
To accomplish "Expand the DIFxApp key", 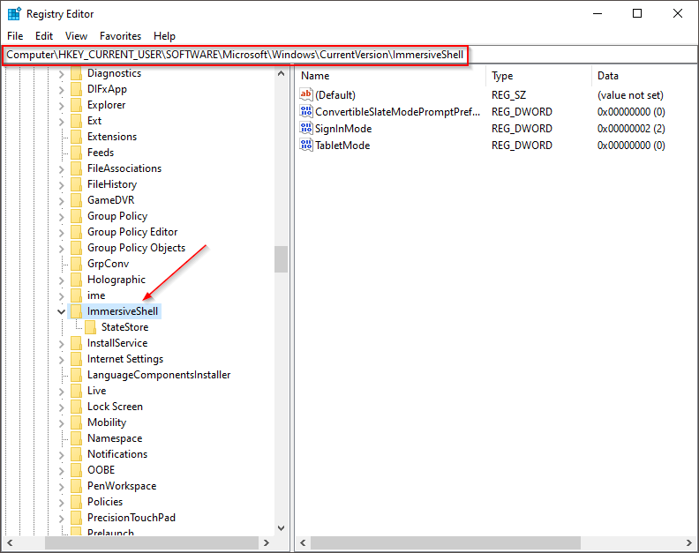I will pos(62,90).
